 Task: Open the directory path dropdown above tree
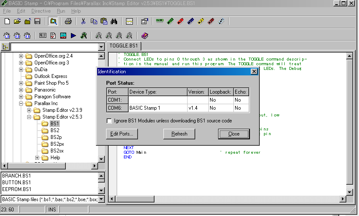point(101,47)
